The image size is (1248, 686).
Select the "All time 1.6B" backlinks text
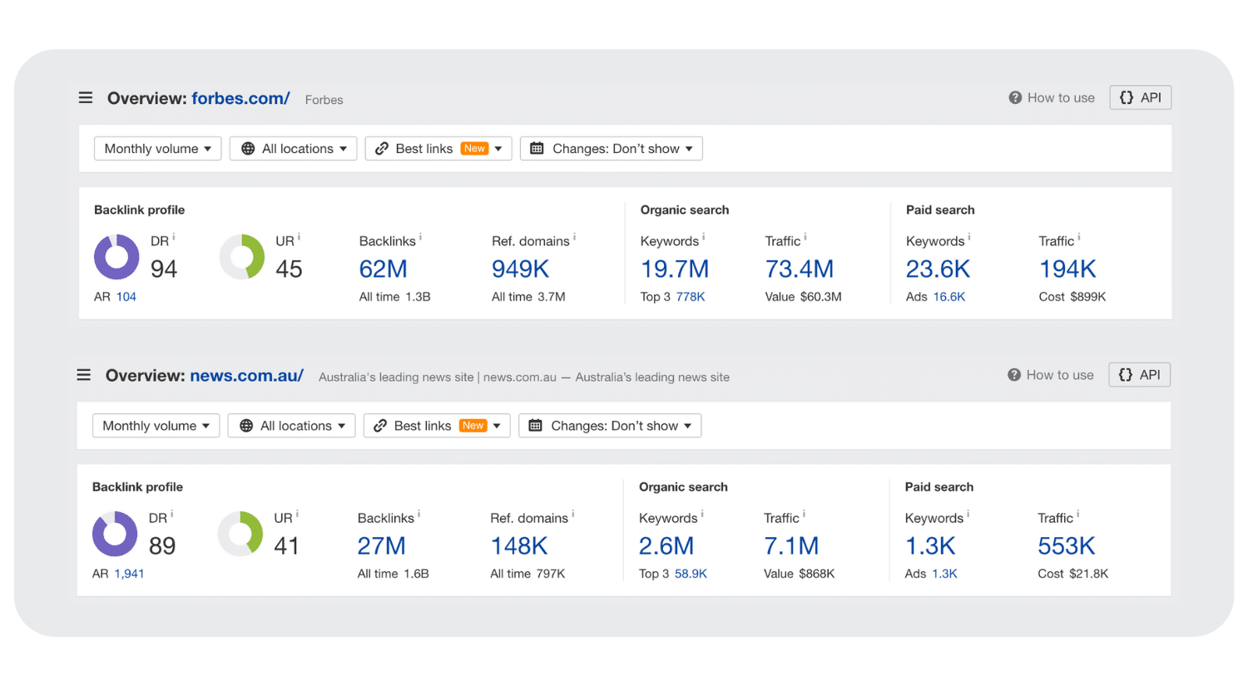pyautogui.click(x=394, y=574)
